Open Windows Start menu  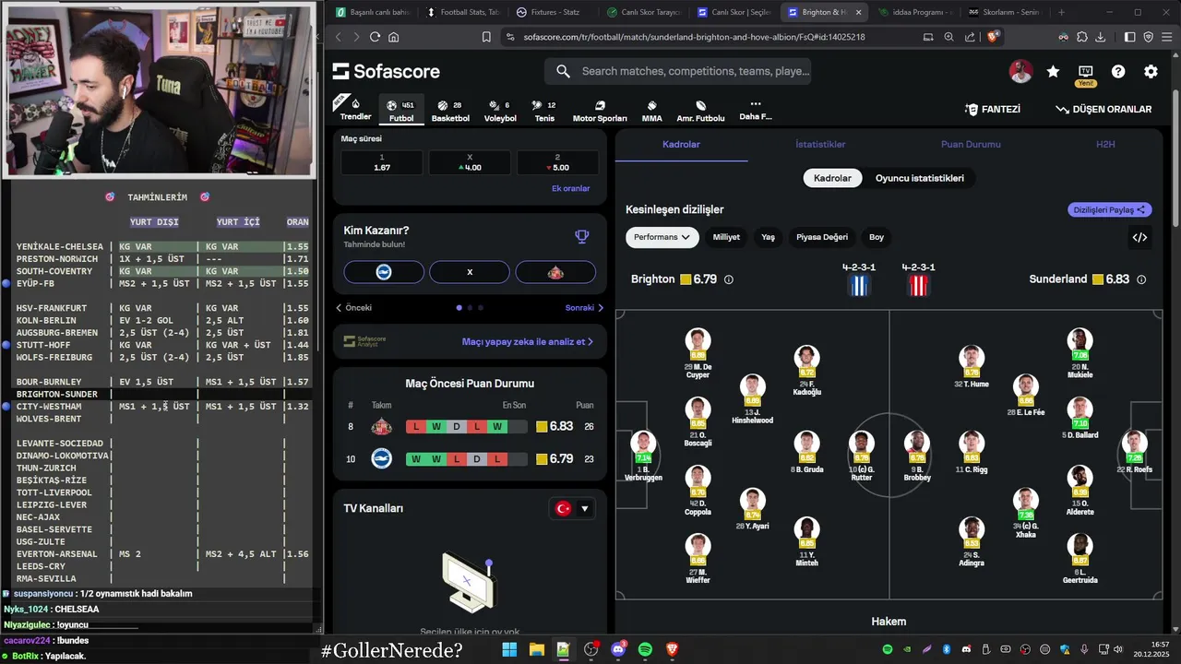(509, 649)
